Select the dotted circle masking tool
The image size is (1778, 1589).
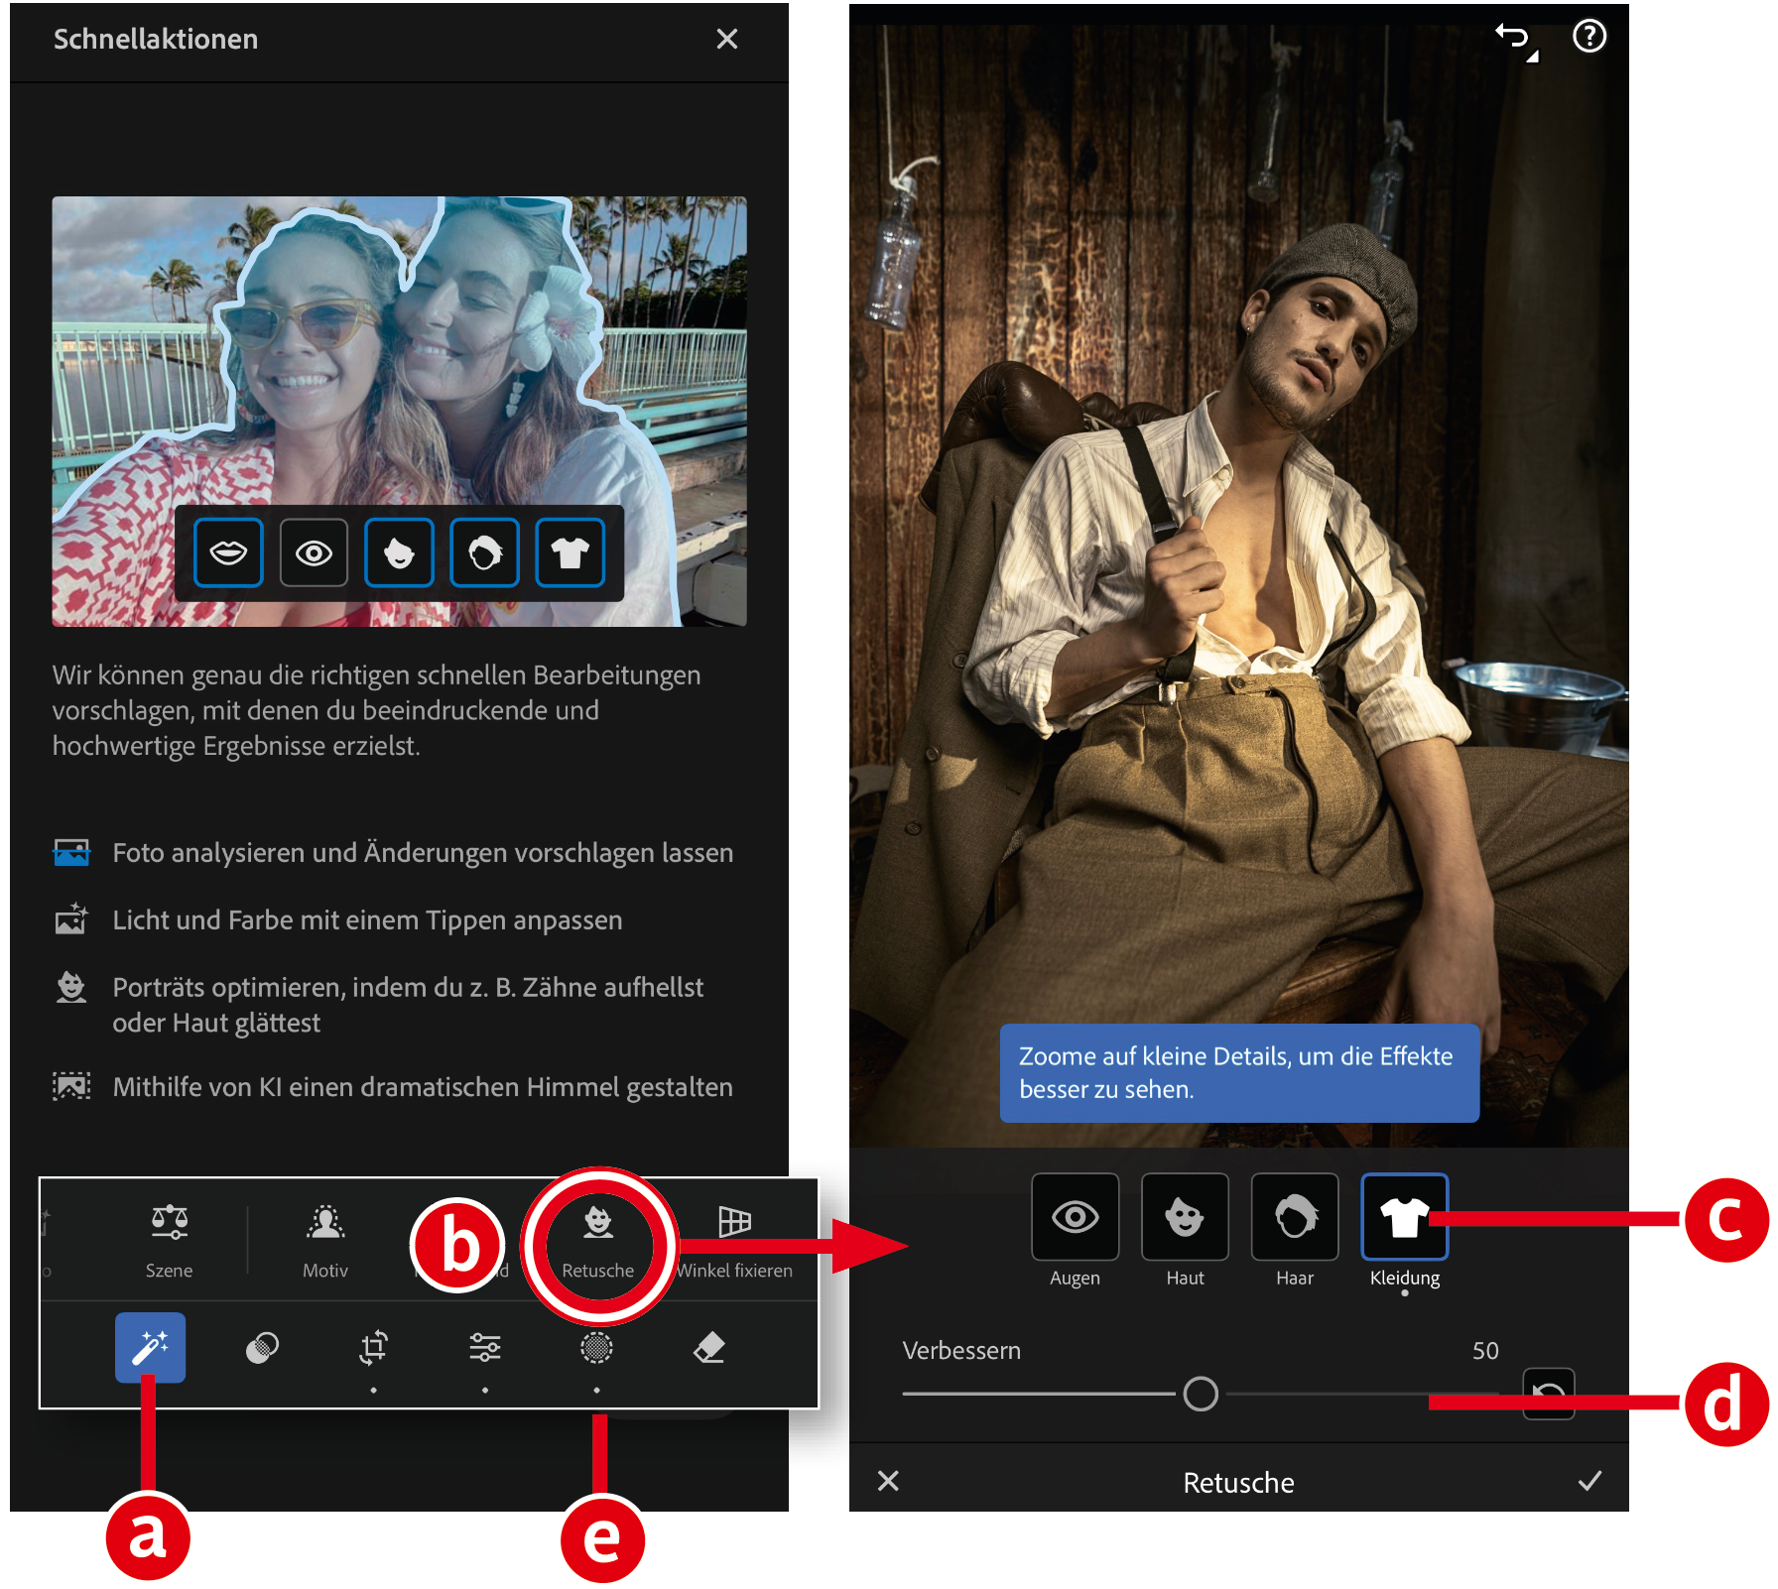pyautogui.click(x=596, y=1347)
